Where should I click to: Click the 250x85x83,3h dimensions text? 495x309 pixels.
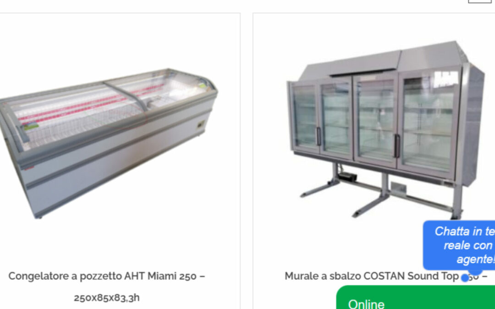(107, 298)
